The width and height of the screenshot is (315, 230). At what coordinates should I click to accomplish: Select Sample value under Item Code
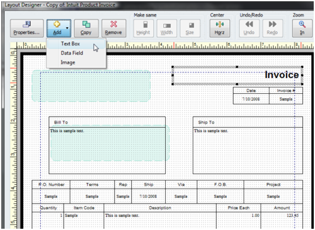tap(71, 216)
